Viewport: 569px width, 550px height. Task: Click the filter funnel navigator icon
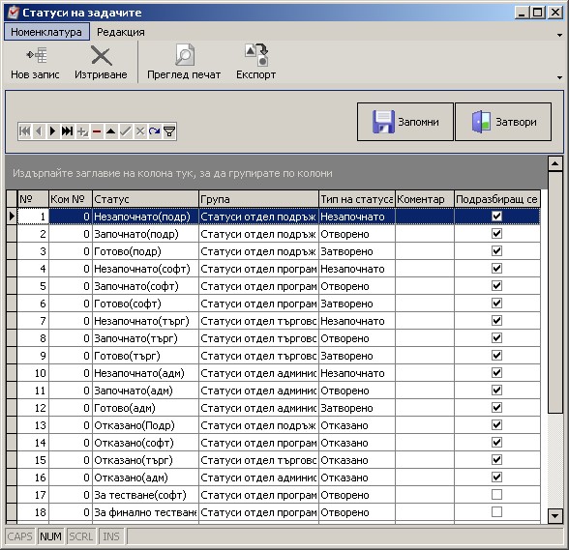tap(169, 131)
